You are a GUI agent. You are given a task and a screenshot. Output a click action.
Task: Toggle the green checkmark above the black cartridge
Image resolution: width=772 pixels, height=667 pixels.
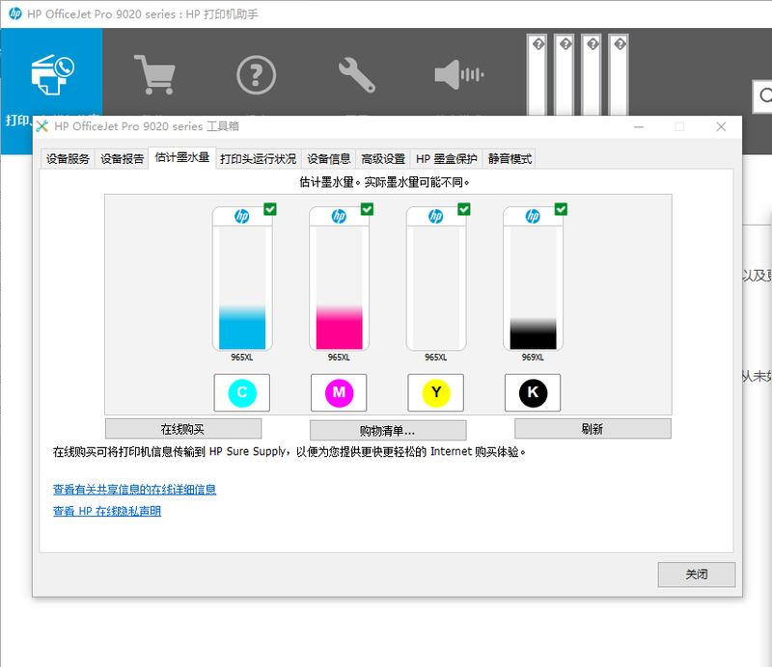[x=561, y=208]
